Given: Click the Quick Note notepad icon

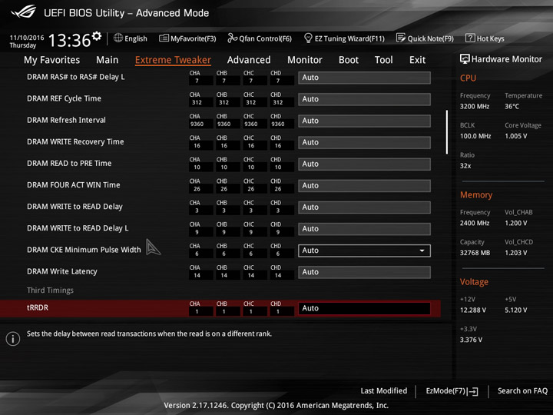Looking at the screenshot, I should (401, 38).
